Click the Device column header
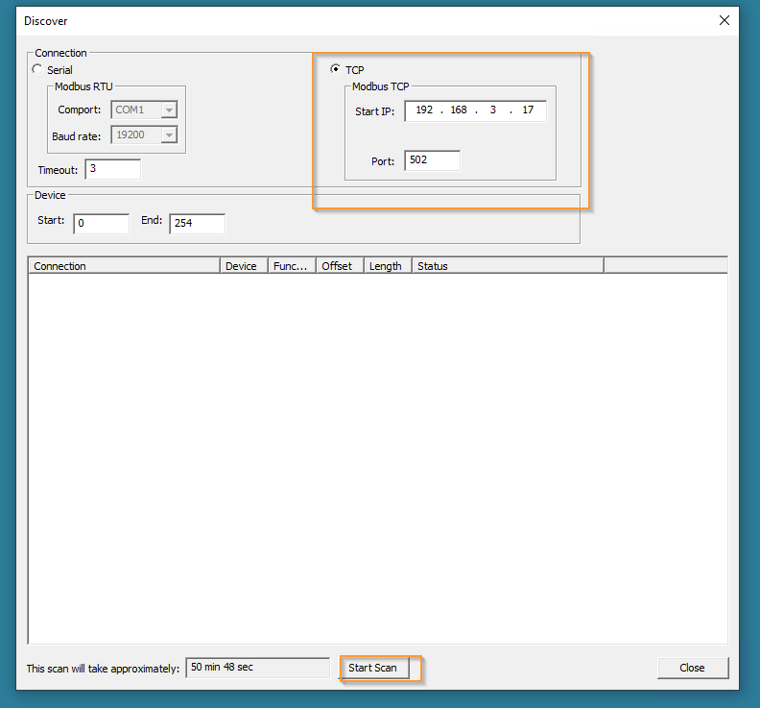The image size is (760, 708). 245,266
